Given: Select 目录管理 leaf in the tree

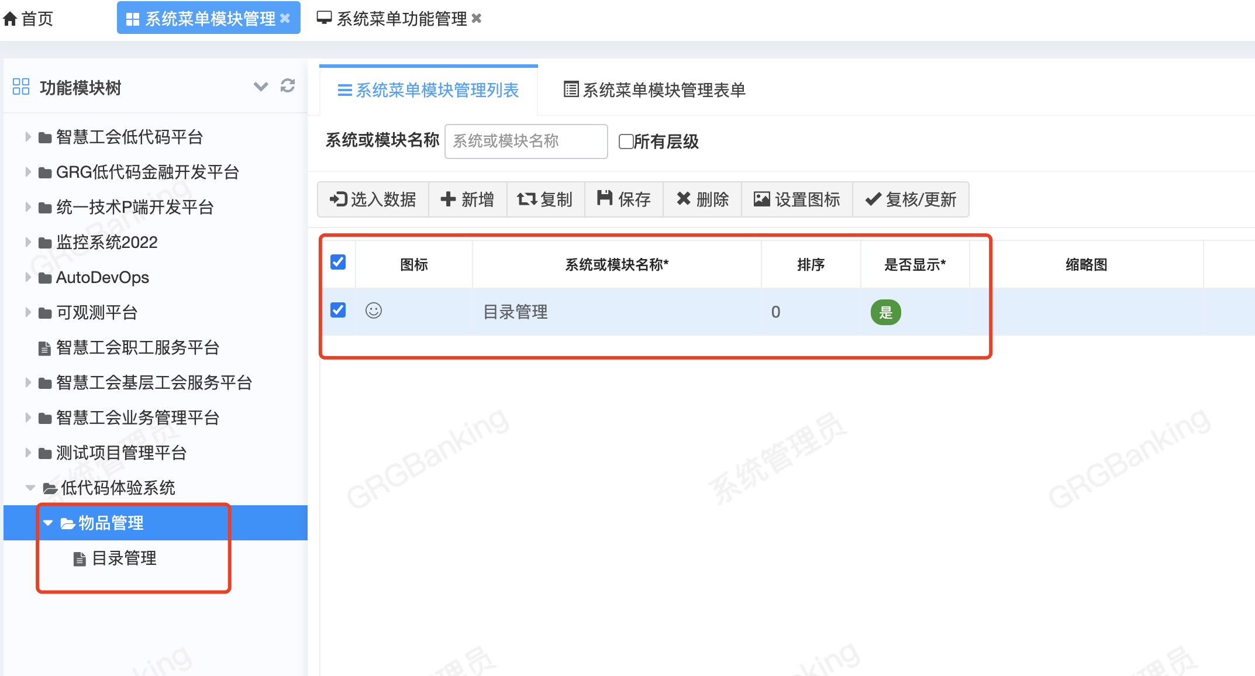Looking at the screenshot, I should point(125,558).
